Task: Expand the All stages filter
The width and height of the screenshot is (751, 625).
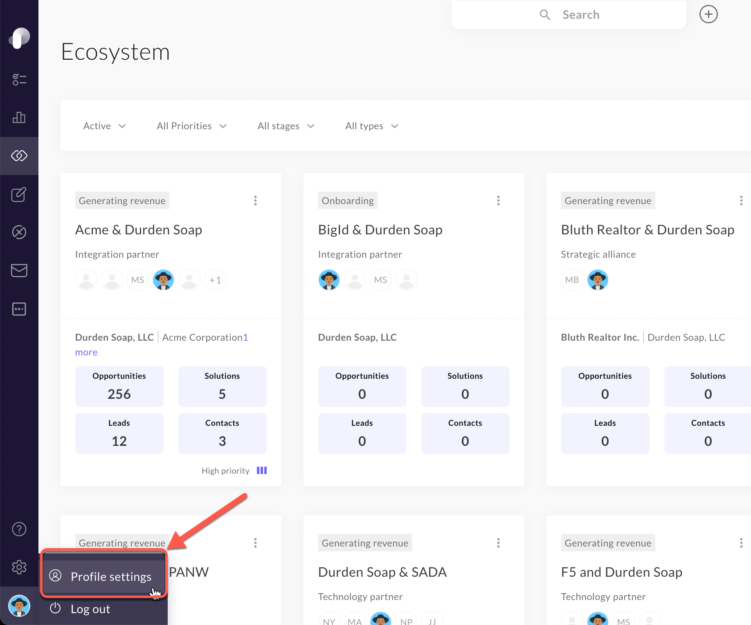Action: pos(286,126)
